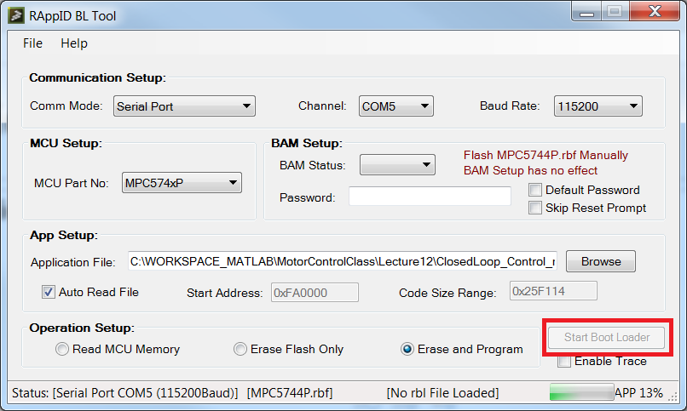
Task: Click the status text Serial Port COM5 (115200Baud)
Action: pos(146,393)
